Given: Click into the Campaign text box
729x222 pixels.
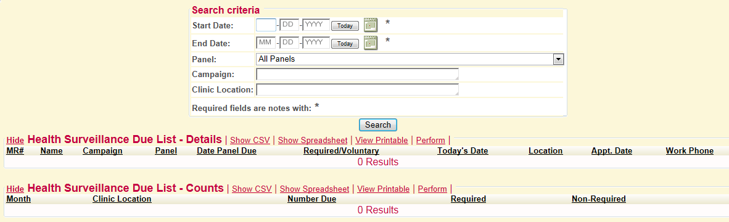Looking at the screenshot, I should pyautogui.click(x=357, y=75).
